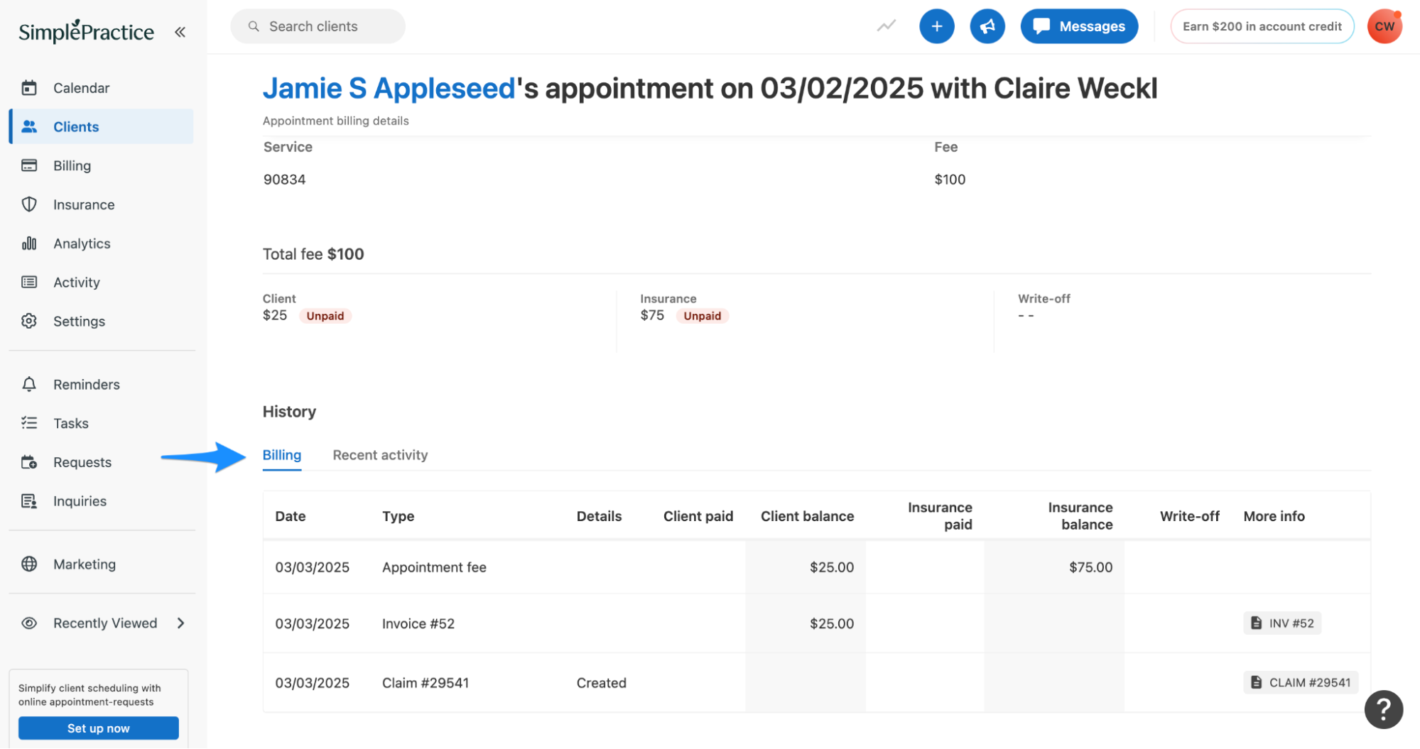Open announcements via the megaphone icon
Screen dimensions: 1420x749
(987, 26)
